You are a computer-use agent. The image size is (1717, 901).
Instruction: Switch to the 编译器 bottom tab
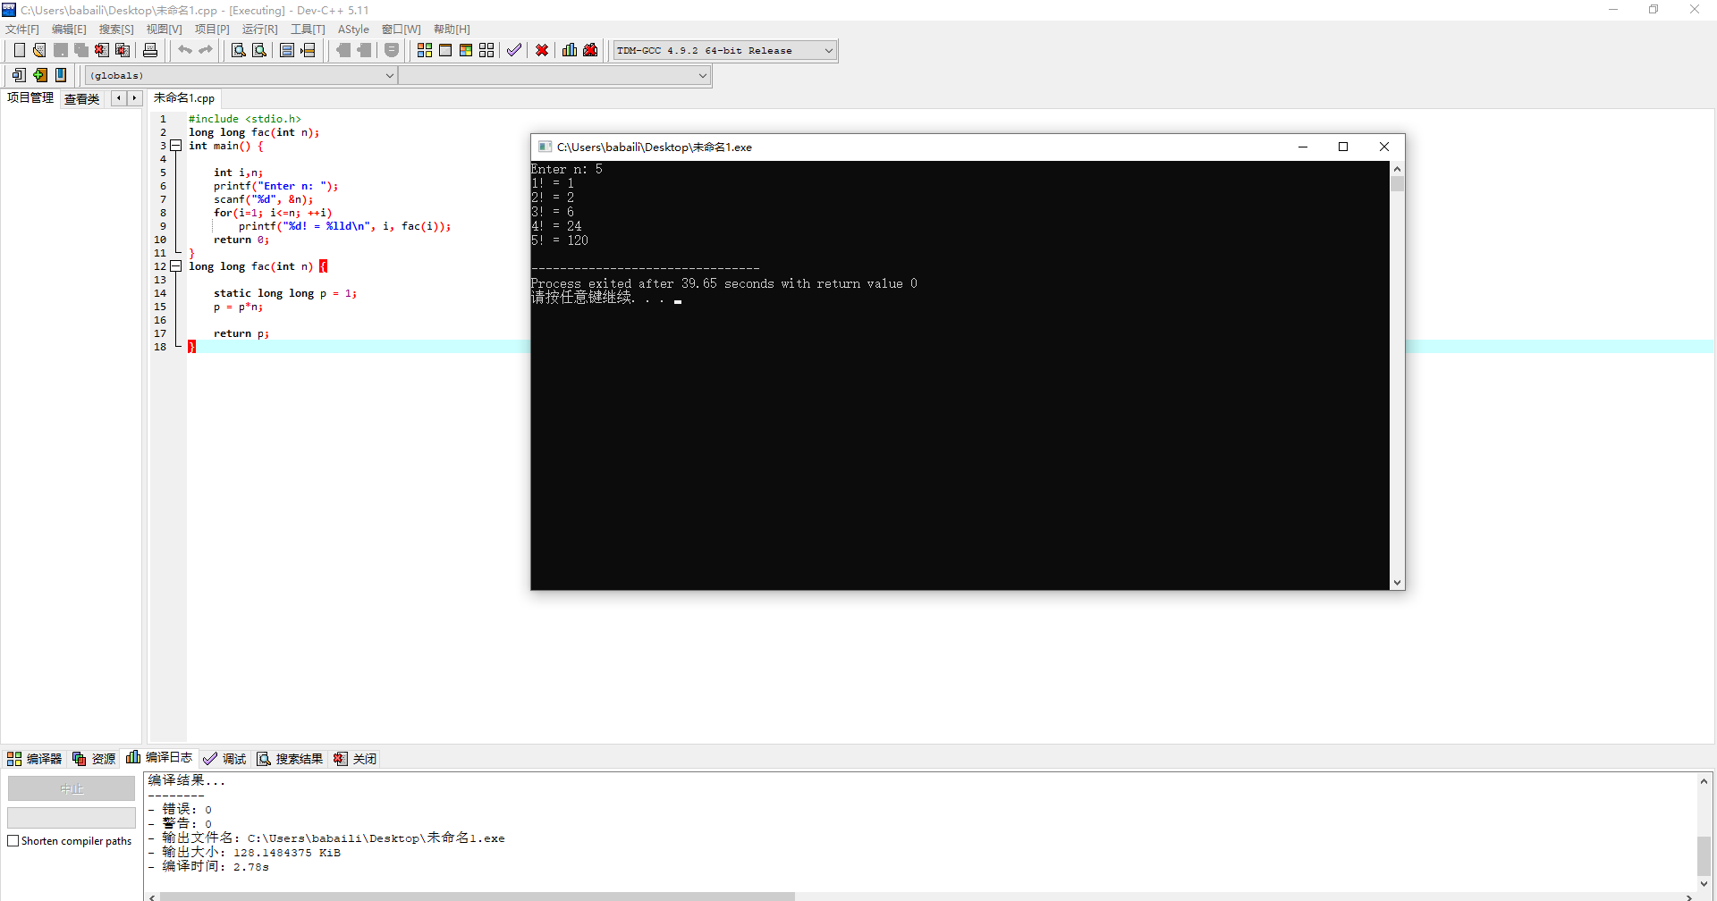point(35,759)
